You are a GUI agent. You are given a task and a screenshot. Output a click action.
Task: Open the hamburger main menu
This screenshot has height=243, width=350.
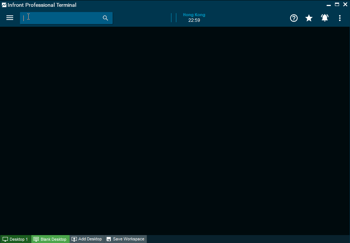[x=10, y=18]
